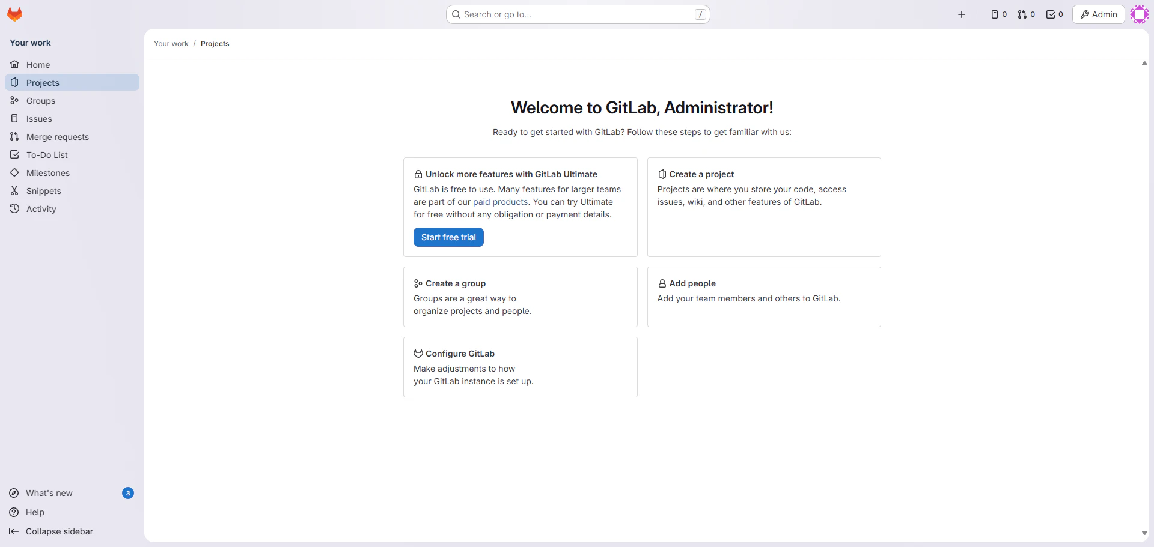1154x547 pixels.
Task: Open your user avatar menu
Action: 1140,14
